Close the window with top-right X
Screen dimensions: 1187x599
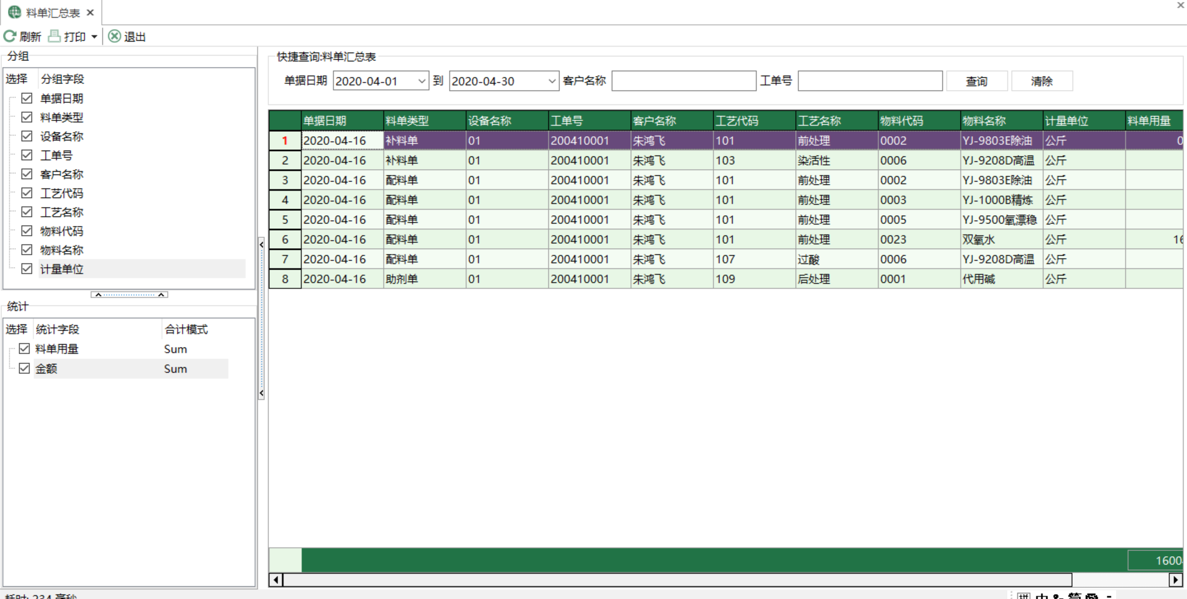tap(1180, 5)
